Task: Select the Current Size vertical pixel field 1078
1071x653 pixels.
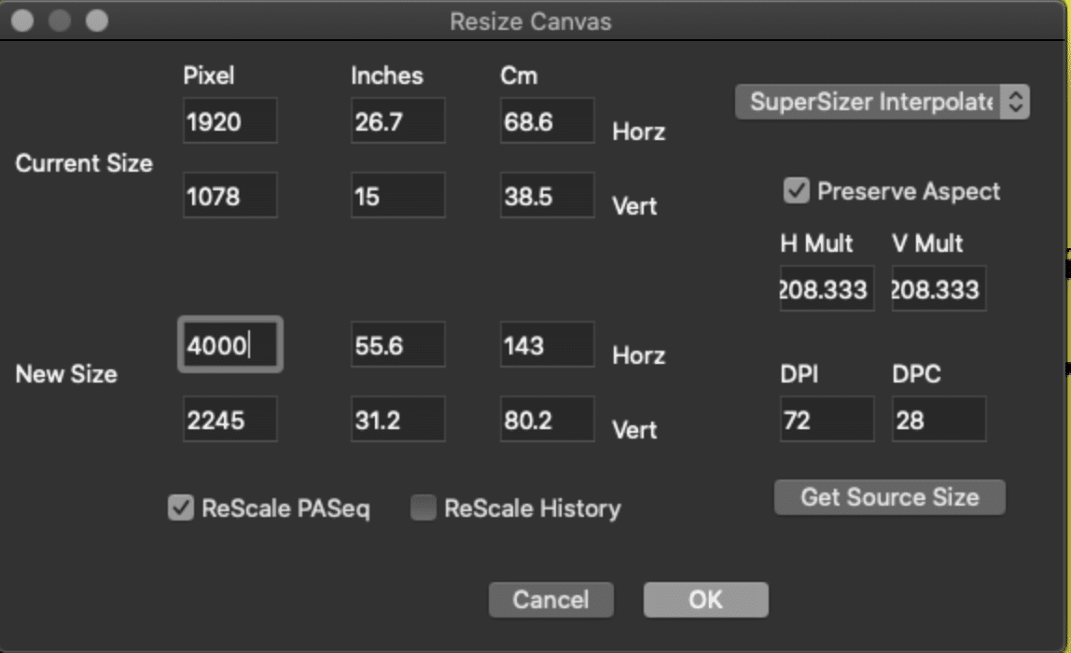Action: [x=230, y=196]
